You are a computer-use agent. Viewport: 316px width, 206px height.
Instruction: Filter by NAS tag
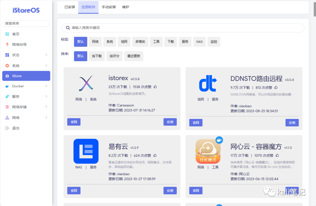(200, 42)
